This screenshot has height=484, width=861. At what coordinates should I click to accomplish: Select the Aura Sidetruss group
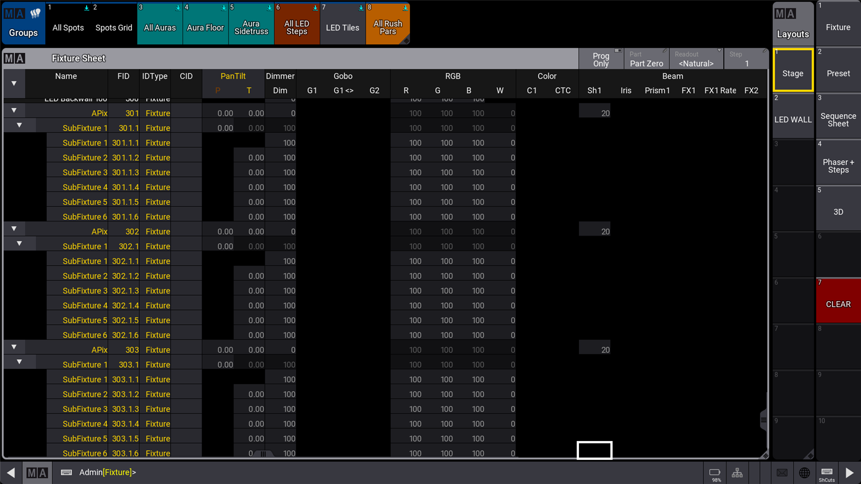pyautogui.click(x=251, y=24)
